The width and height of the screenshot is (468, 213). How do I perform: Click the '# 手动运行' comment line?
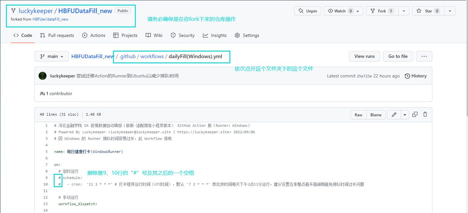[68, 197]
